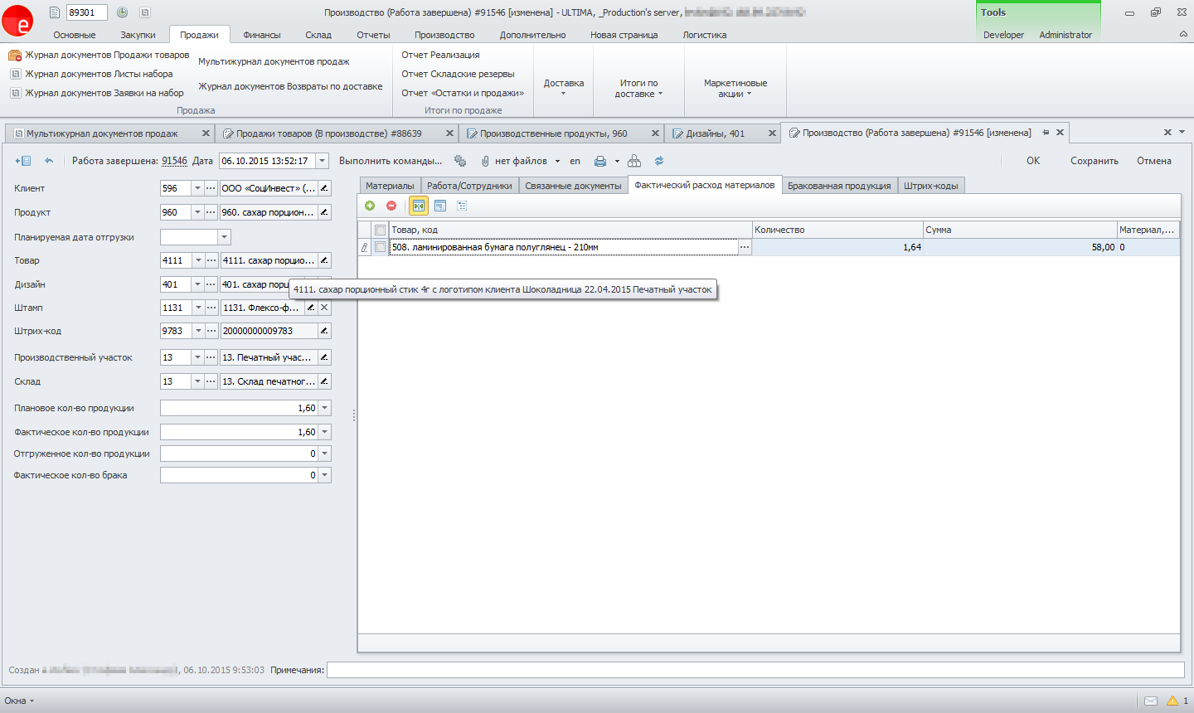Switch to the Бракованная продукция tab

[839, 186]
